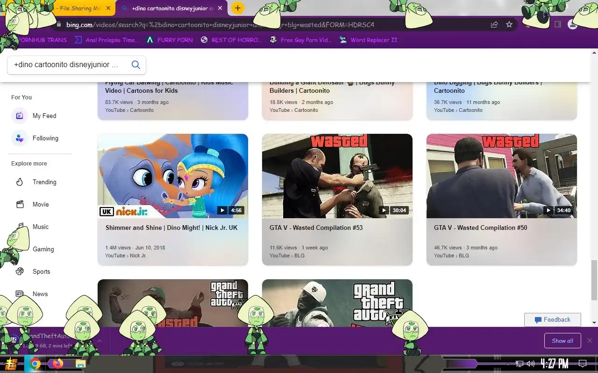
Task: Click the Bing search magnifier icon
Action: 136,65
